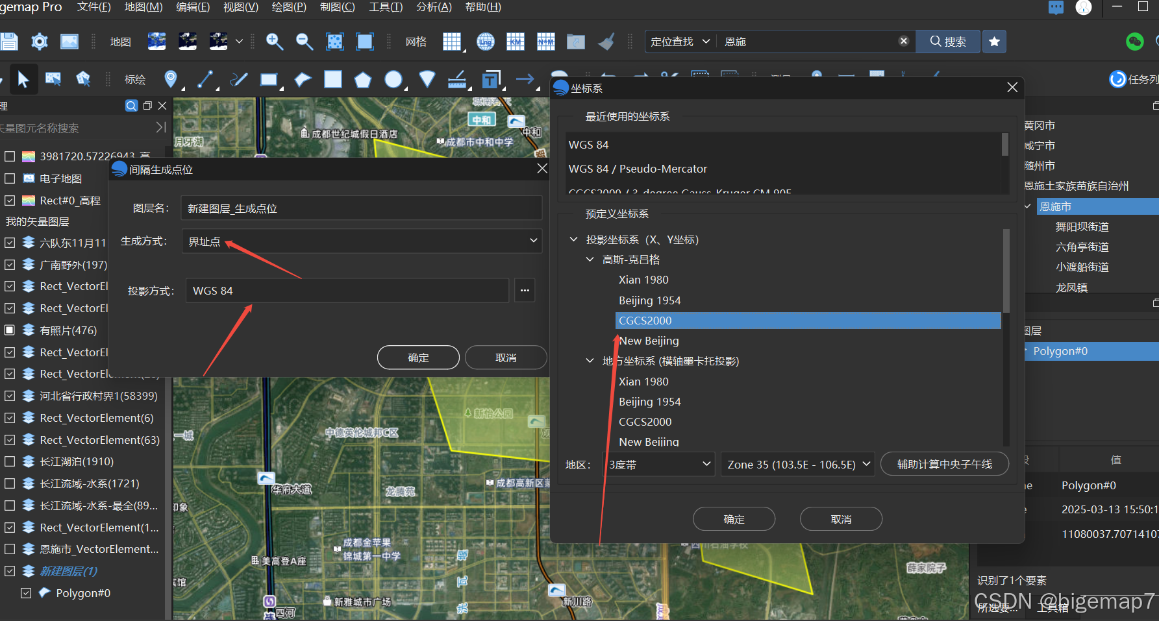Image resolution: width=1159 pixels, height=621 pixels.
Task: Open settings gear in toolbar
Action: click(40, 42)
